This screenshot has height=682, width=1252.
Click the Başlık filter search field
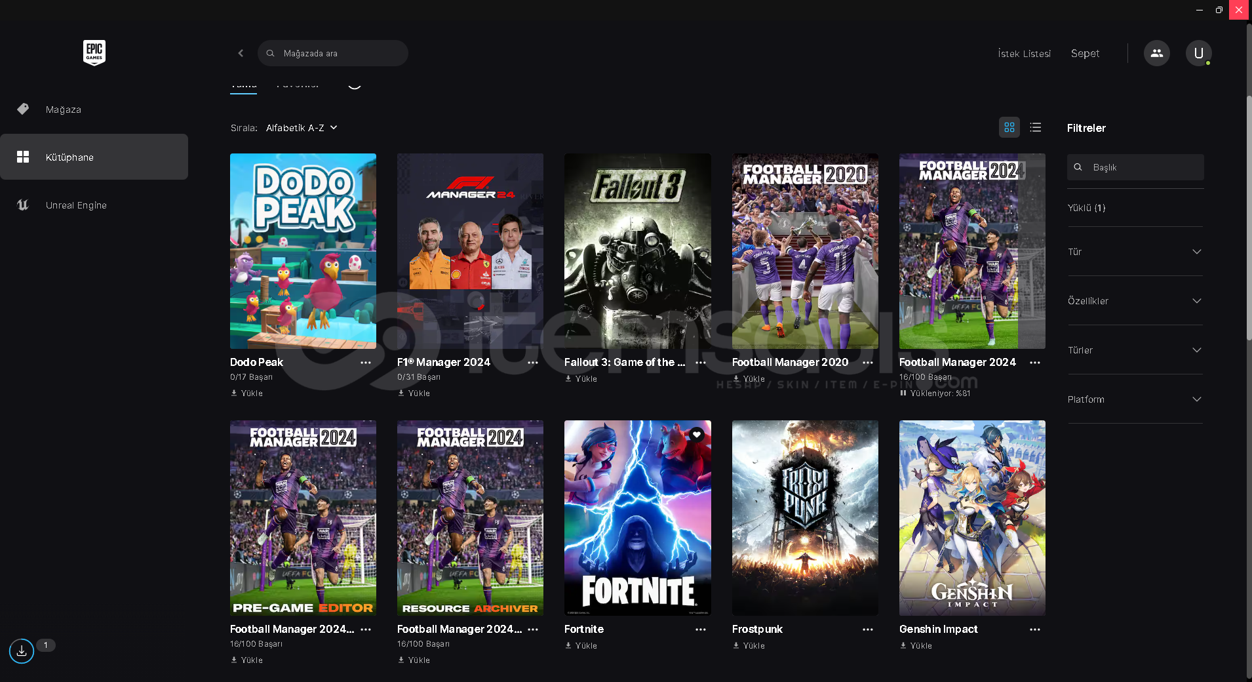point(1135,167)
